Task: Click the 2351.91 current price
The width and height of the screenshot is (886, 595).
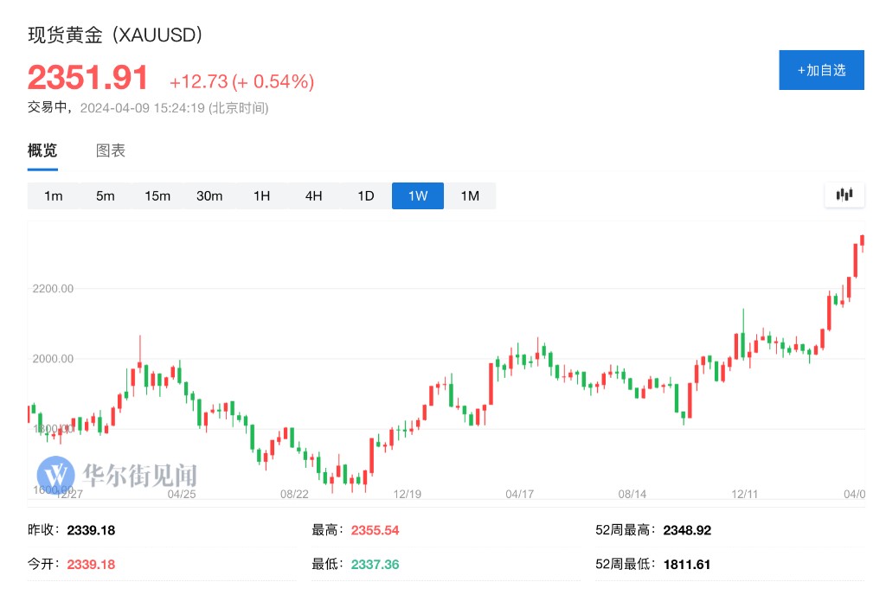Action: click(88, 79)
